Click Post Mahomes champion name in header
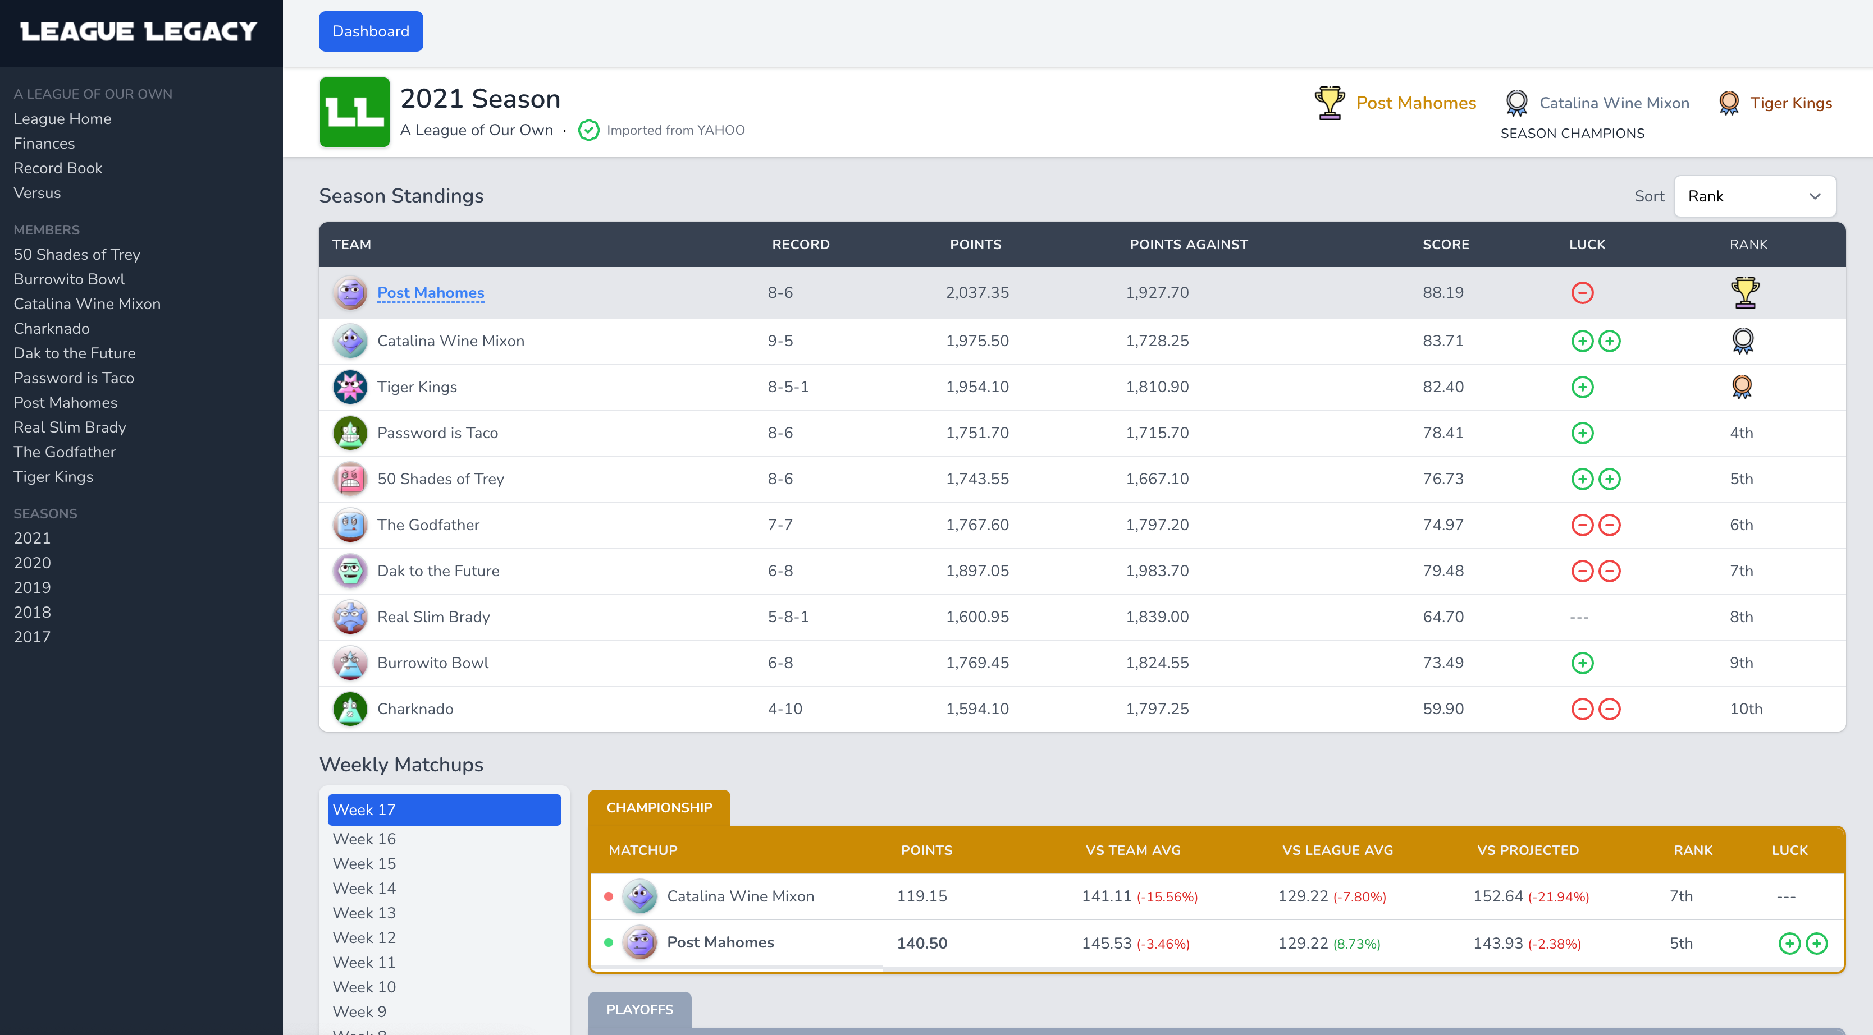 click(x=1415, y=103)
